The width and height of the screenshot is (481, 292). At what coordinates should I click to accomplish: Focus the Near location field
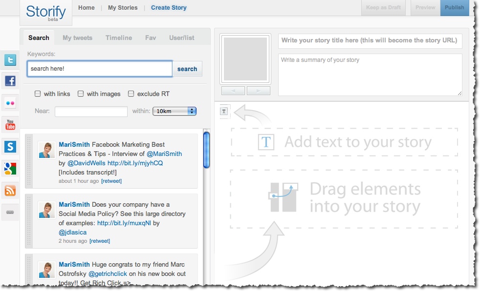coord(91,111)
